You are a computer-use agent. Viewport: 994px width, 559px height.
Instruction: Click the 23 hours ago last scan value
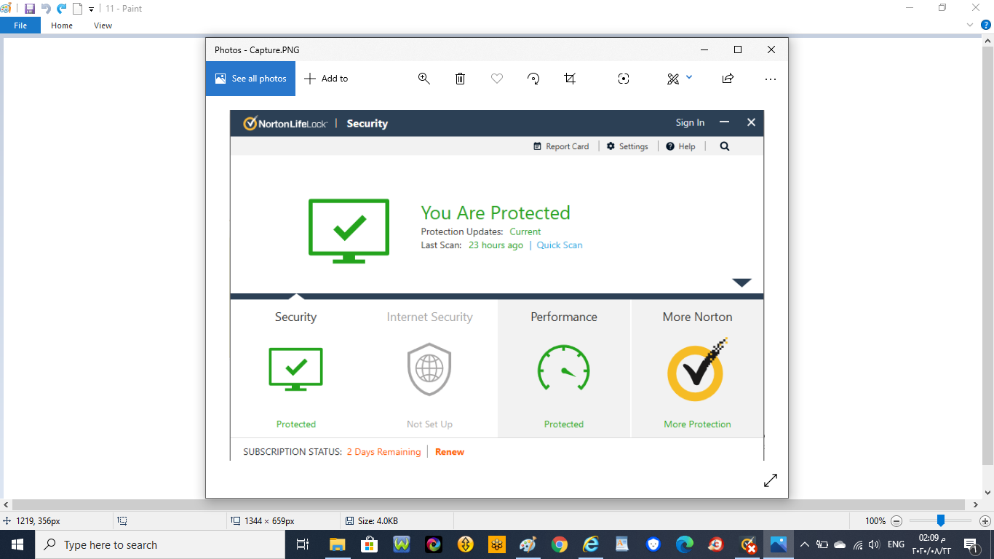[496, 245]
